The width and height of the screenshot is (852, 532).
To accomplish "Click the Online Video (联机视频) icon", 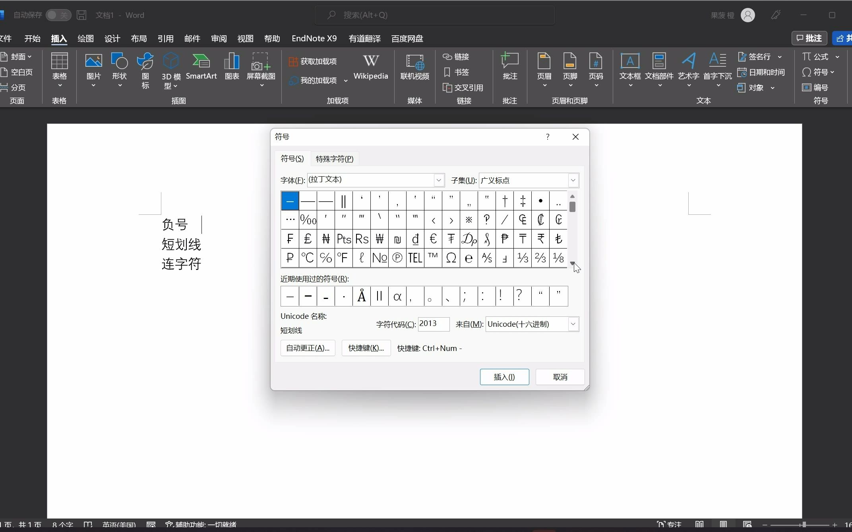I will click(414, 67).
